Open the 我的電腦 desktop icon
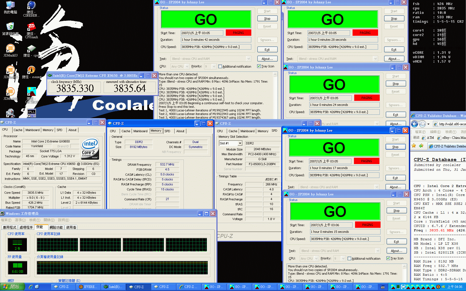The height and width of the screenshot is (291, 466). pos(10,7)
